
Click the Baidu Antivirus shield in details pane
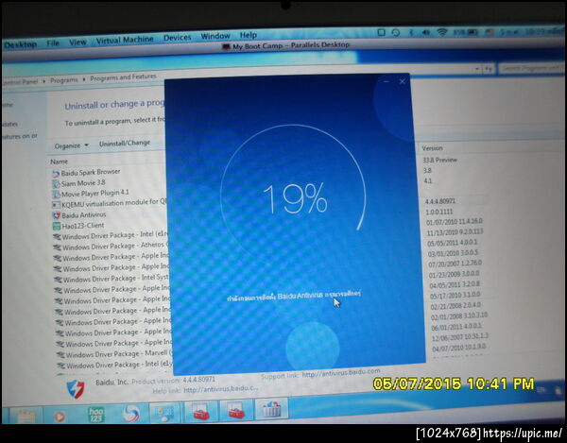tap(76, 389)
